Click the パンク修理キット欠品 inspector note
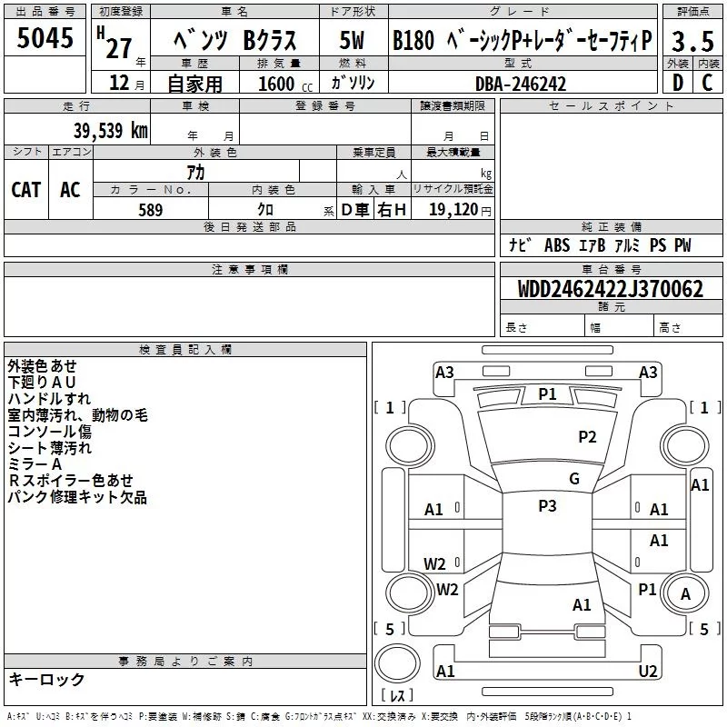Image resolution: width=727 pixels, height=727 pixels. [77, 497]
